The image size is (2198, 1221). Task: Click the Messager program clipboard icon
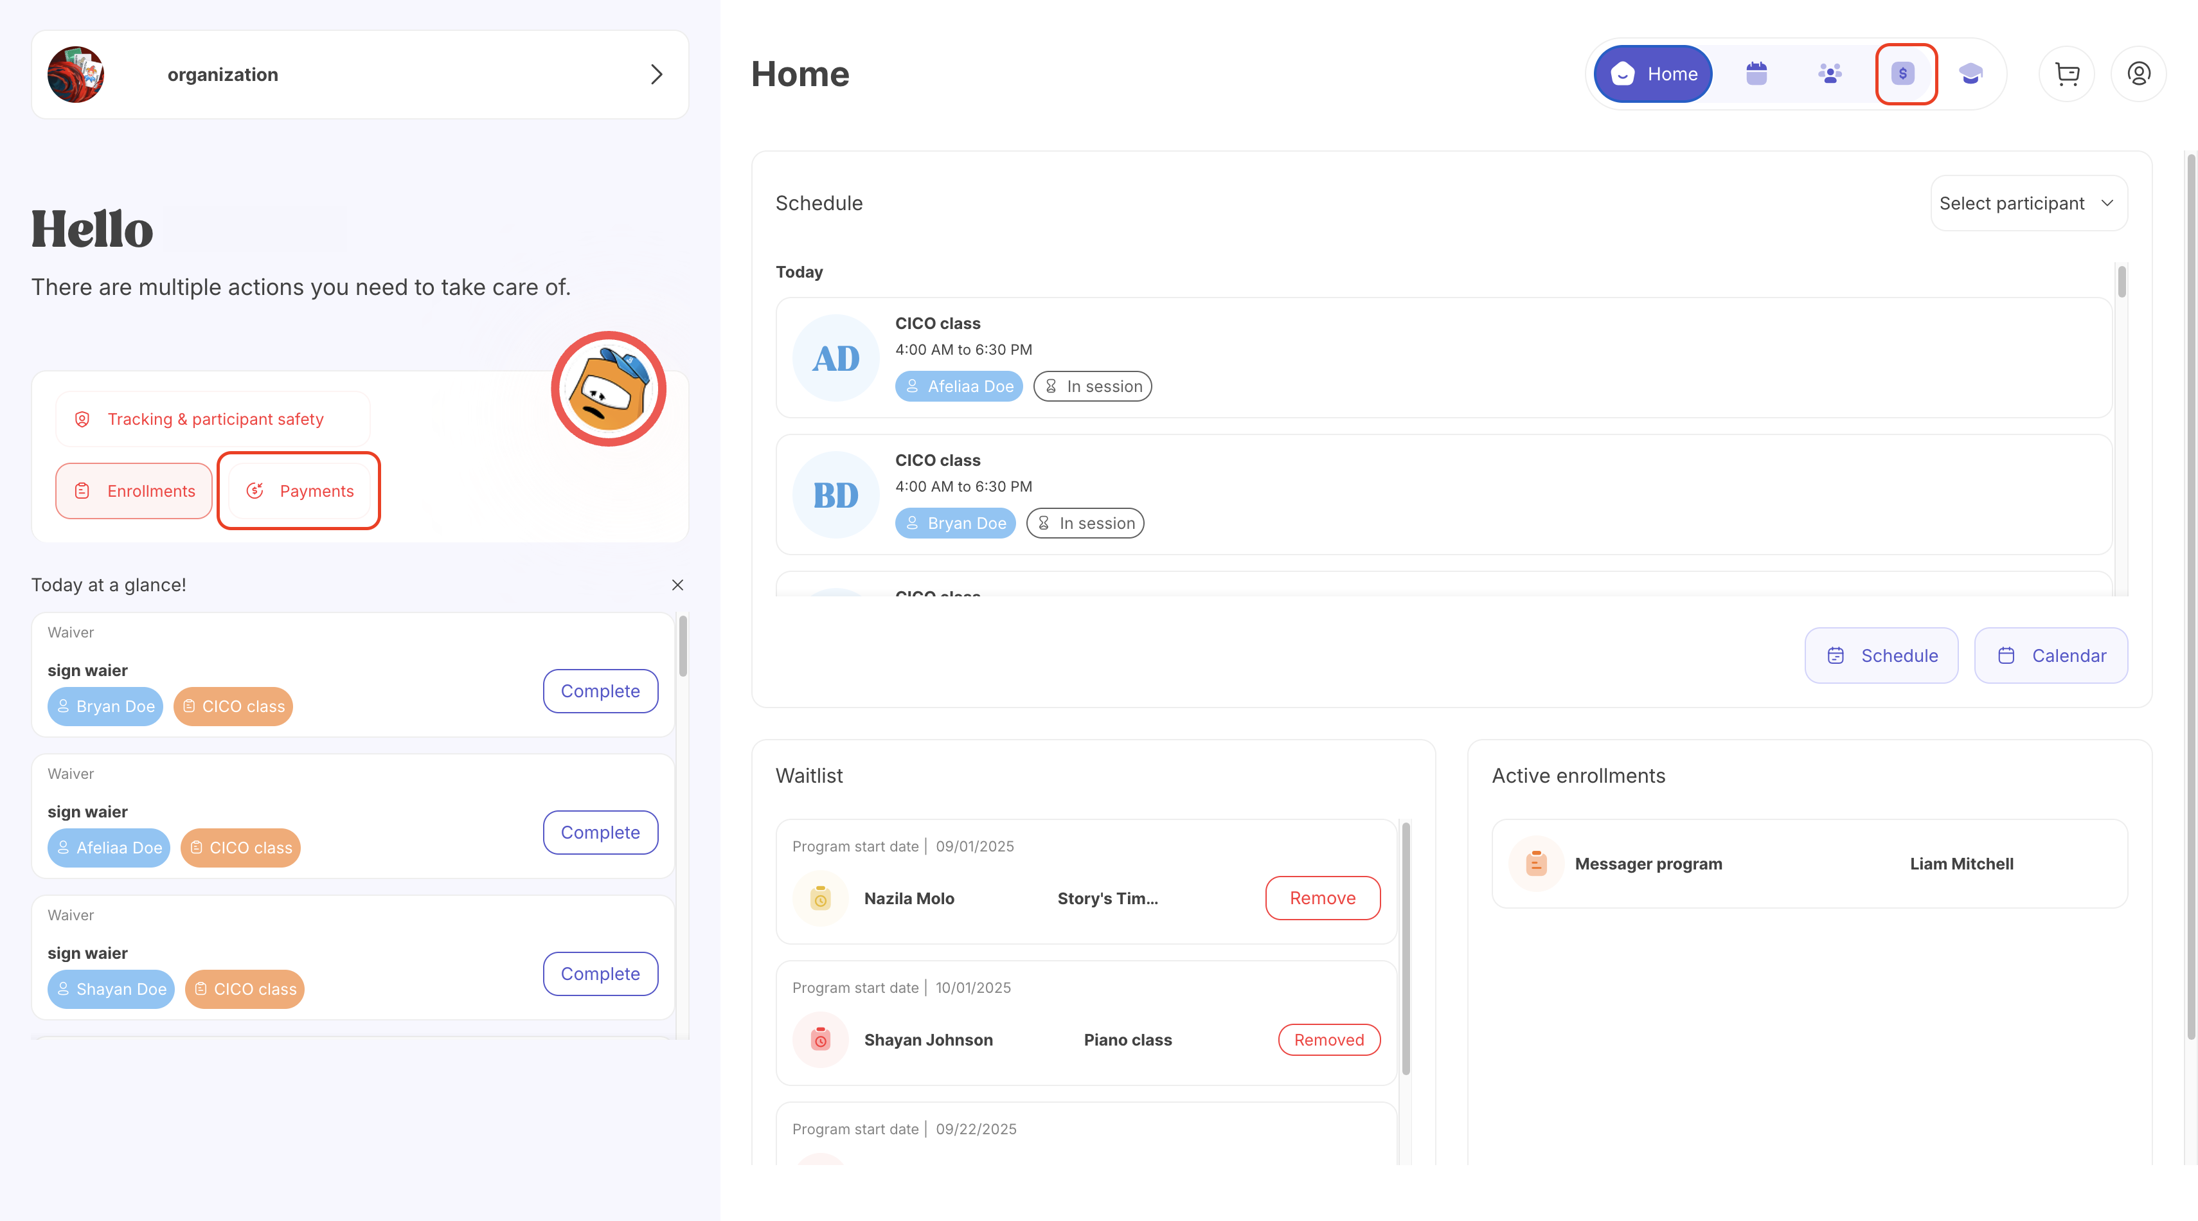point(1536,864)
